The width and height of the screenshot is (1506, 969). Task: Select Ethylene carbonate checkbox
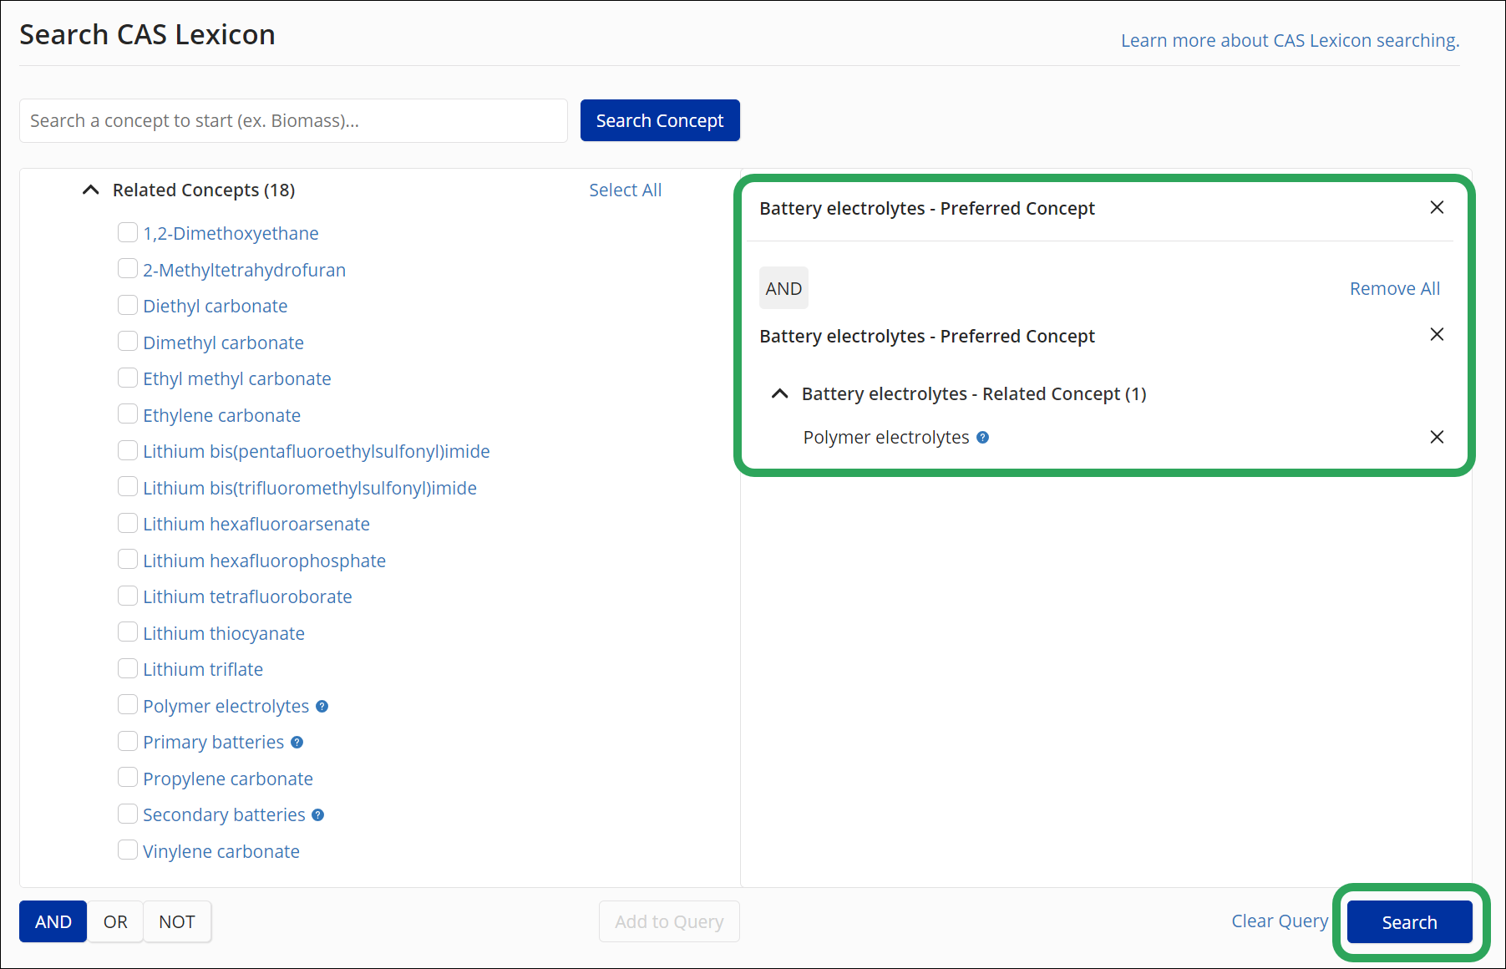click(128, 413)
